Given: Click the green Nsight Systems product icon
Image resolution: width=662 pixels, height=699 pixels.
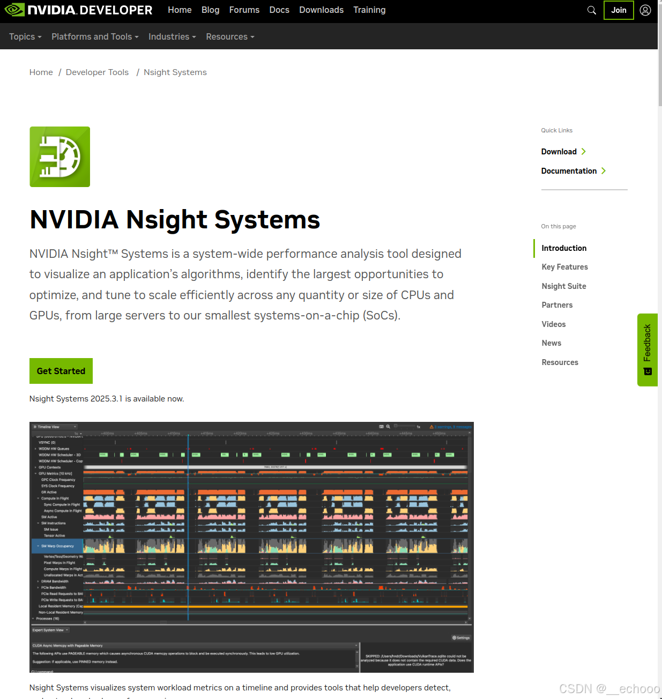Looking at the screenshot, I should (x=59, y=157).
